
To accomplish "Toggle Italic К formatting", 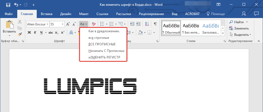I will pos(35,33).
